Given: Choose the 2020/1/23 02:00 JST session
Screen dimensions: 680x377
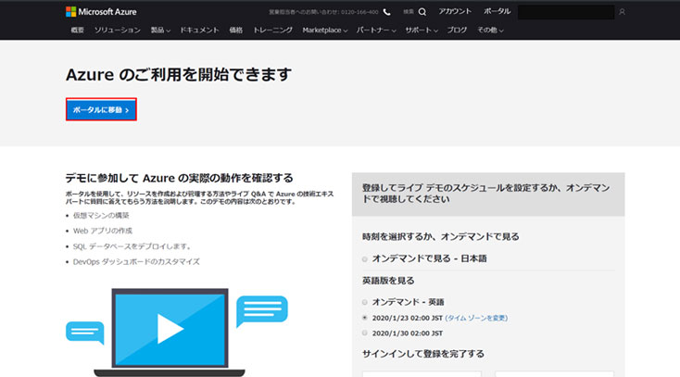Looking at the screenshot, I should click(365, 318).
